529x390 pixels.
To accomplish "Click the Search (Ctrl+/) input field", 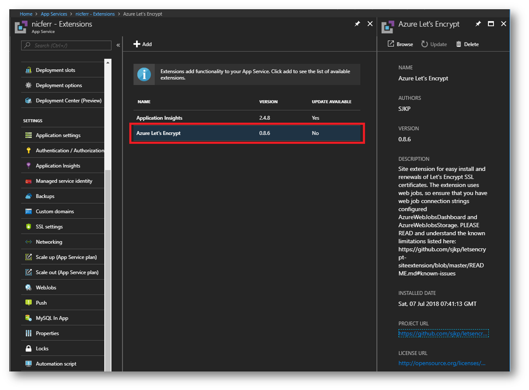I will coord(66,45).
